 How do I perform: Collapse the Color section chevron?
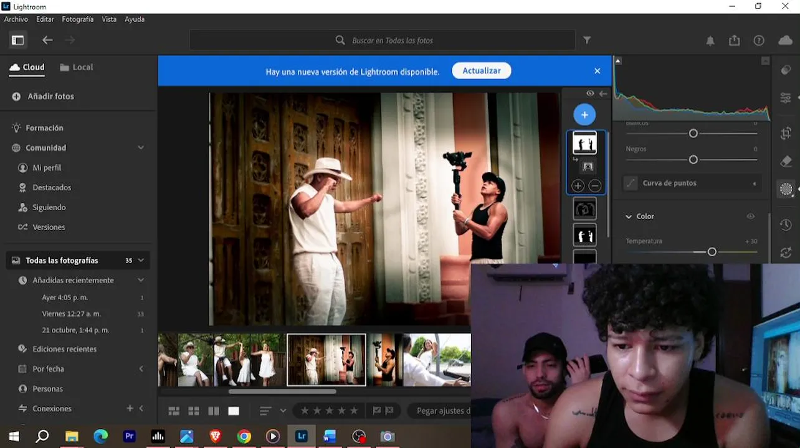(x=629, y=217)
